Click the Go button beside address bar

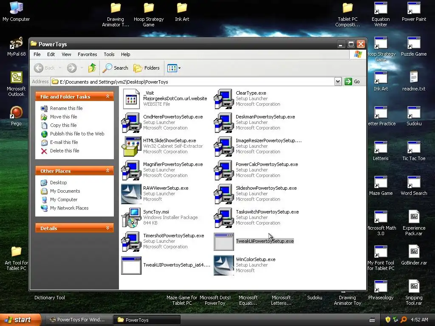[352, 81]
